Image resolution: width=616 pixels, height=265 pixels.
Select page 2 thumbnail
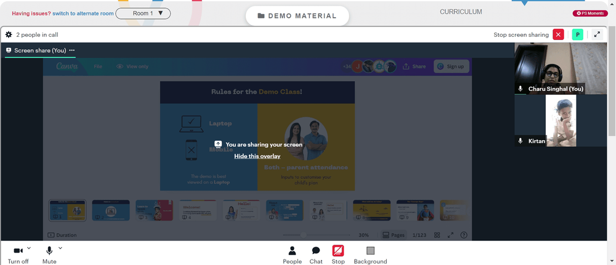(x=111, y=210)
